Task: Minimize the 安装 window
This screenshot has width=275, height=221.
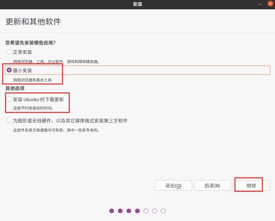Action: click(x=260, y=4)
